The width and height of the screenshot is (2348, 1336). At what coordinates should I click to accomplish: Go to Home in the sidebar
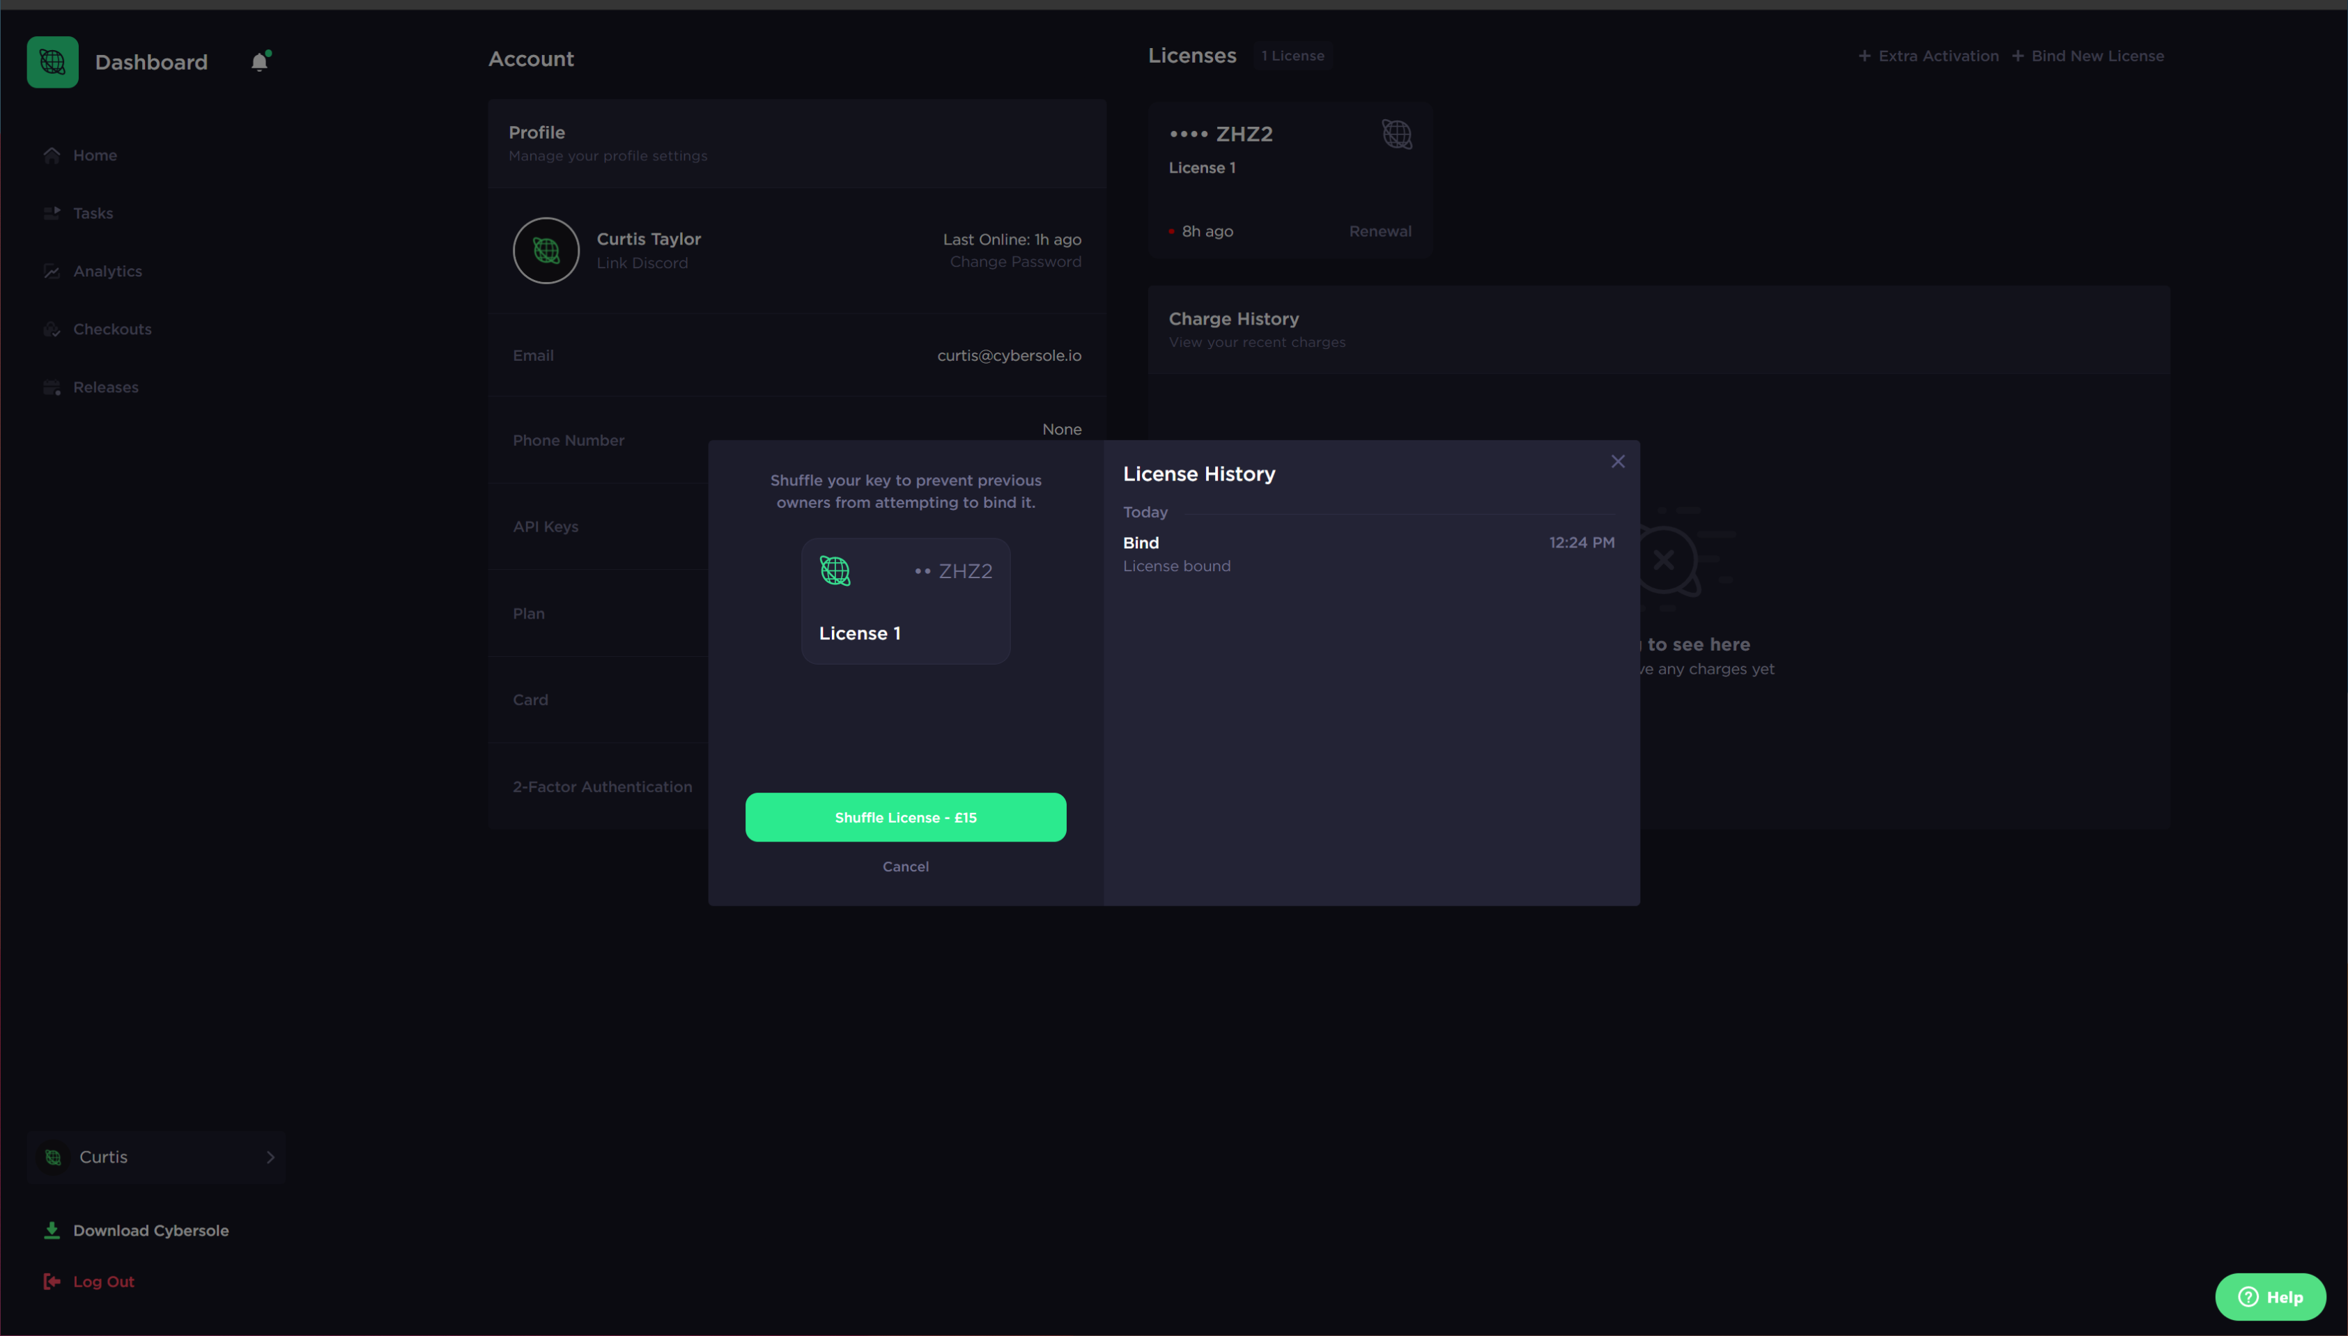point(95,155)
